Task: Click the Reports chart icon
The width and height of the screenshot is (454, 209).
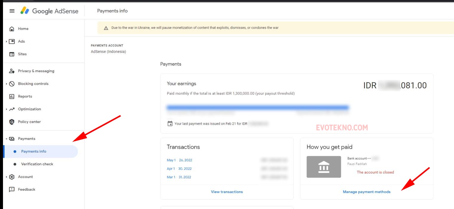Action: 12,97
